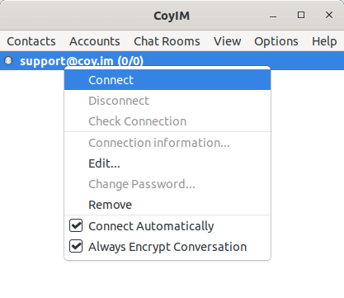Open the Options menu

[276, 41]
